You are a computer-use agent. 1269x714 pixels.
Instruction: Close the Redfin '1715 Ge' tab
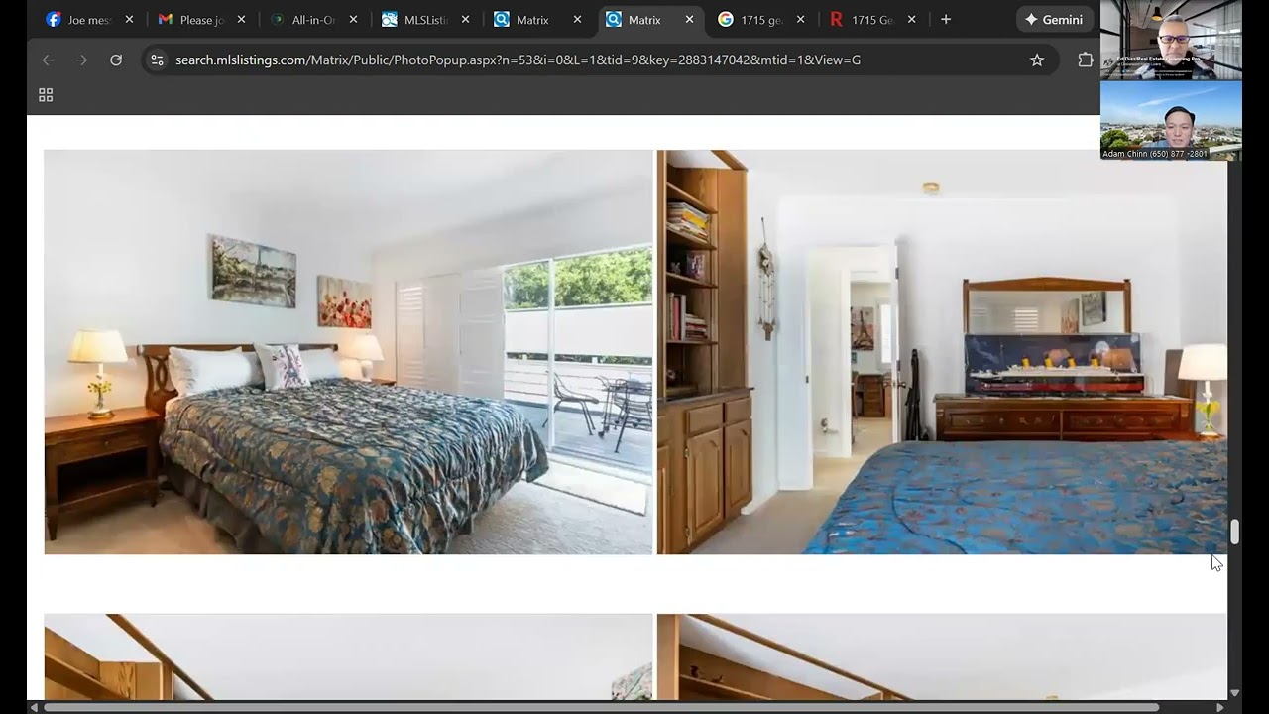pyautogui.click(x=912, y=20)
